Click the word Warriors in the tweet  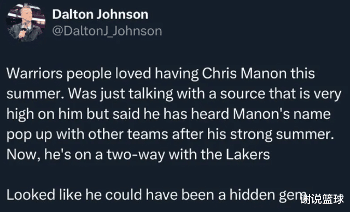point(34,73)
